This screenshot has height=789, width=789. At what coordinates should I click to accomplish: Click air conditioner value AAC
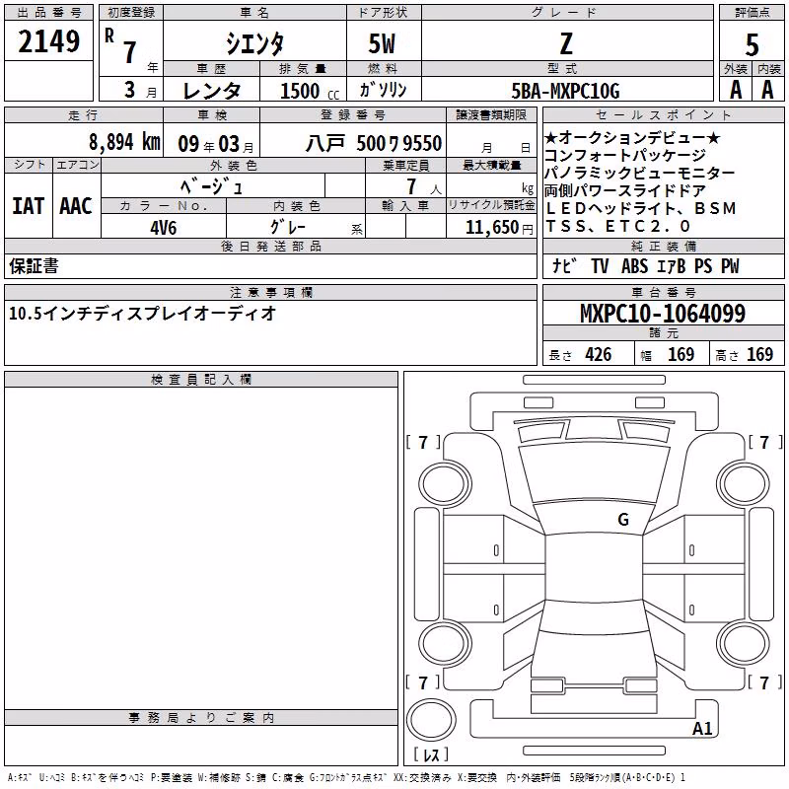(76, 206)
